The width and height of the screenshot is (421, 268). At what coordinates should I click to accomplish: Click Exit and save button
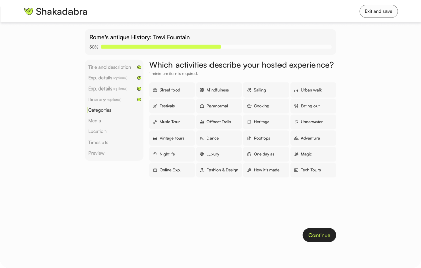(x=378, y=11)
